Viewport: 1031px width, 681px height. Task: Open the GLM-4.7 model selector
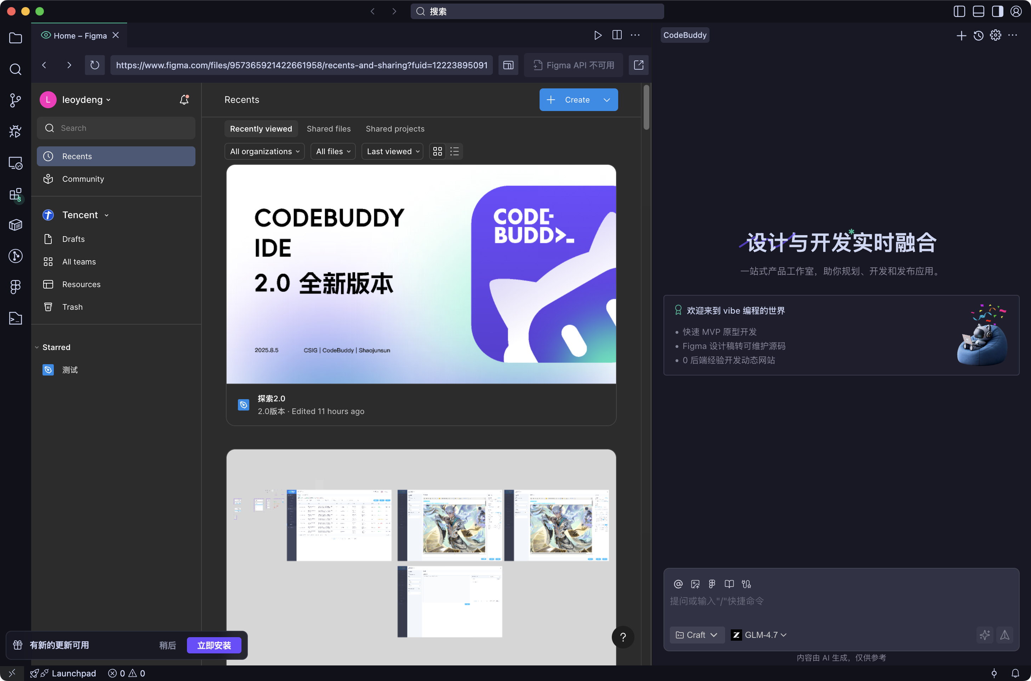click(x=759, y=635)
